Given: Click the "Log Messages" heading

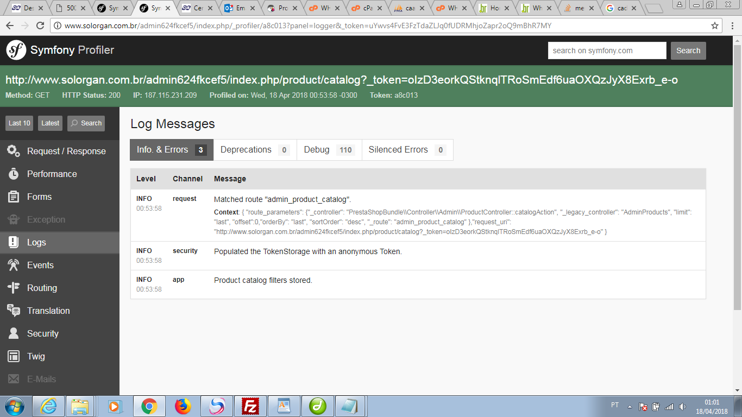Looking at the screenshot, I should pyautogui.click(x=173, y=124).
